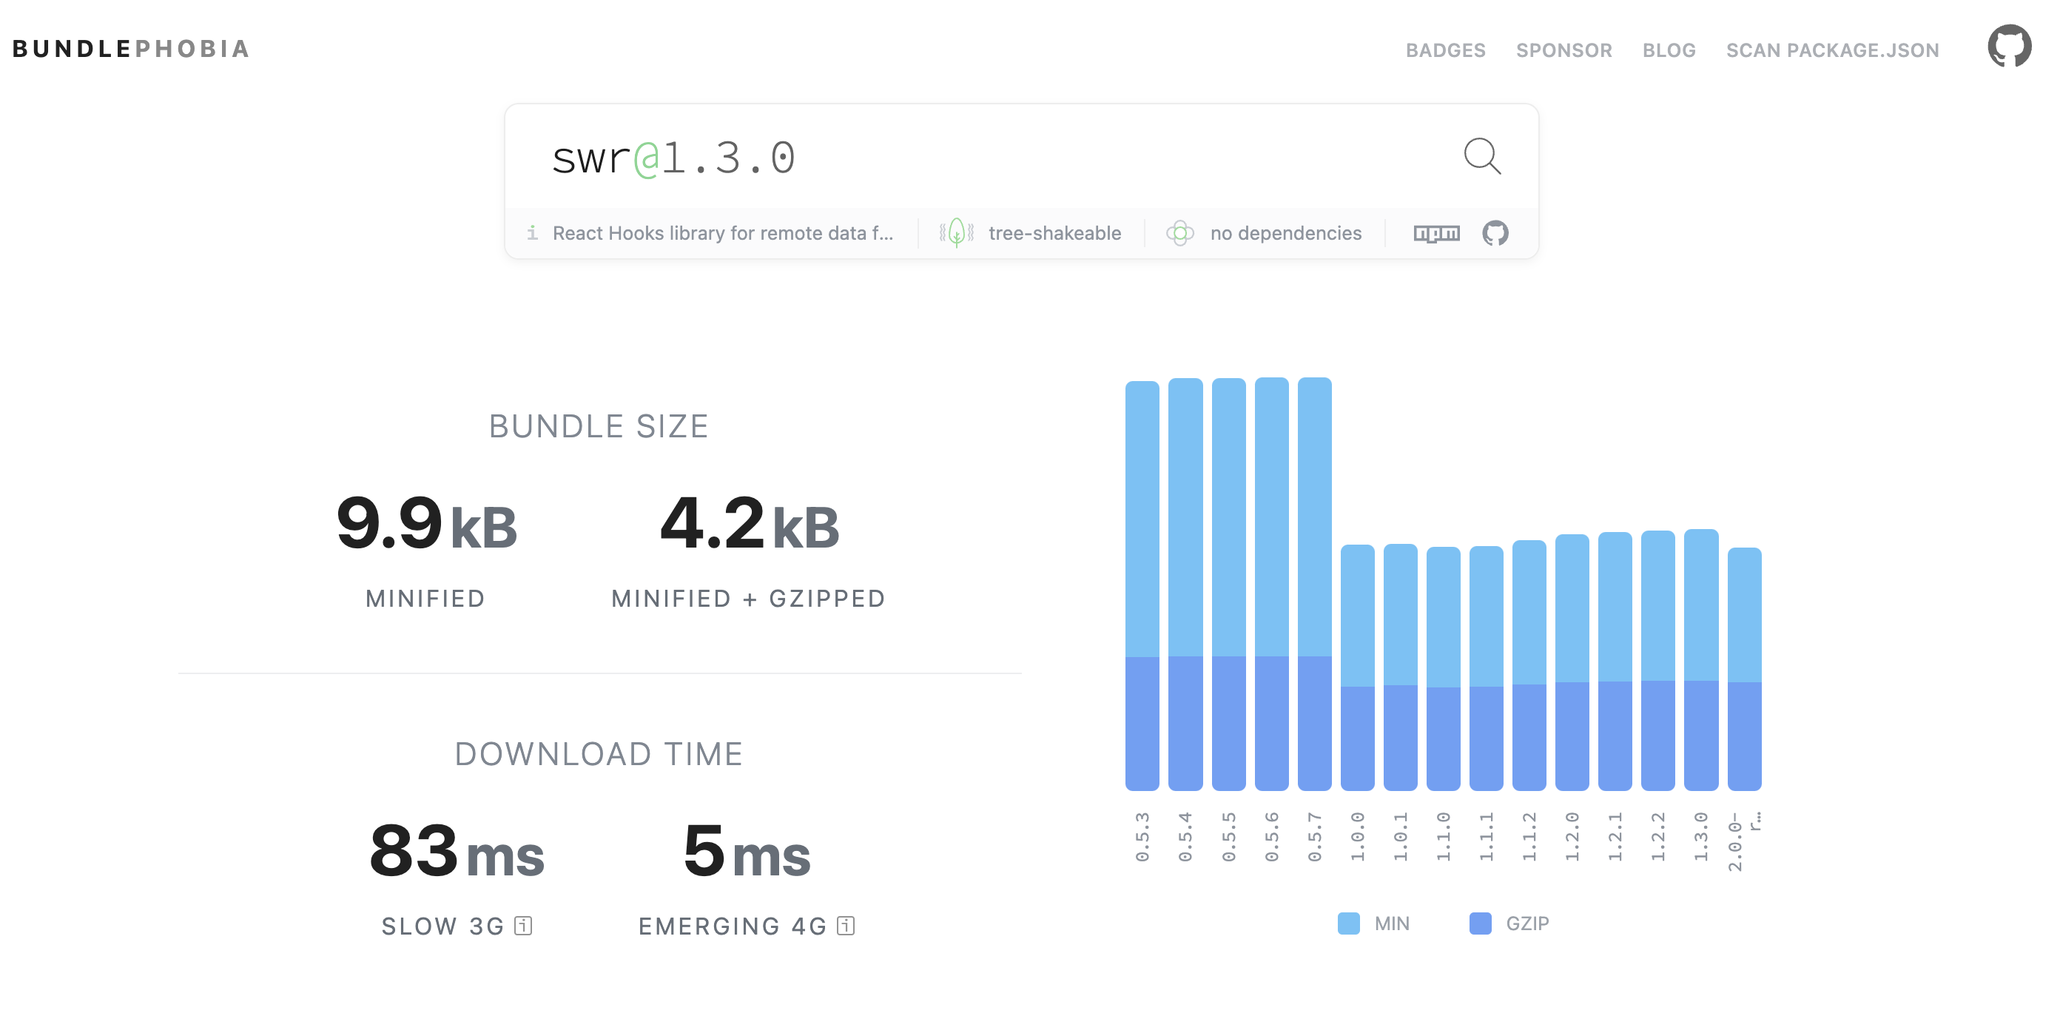Click the info tooltip beside EMERGING 4G

click(x=845, y=926)
